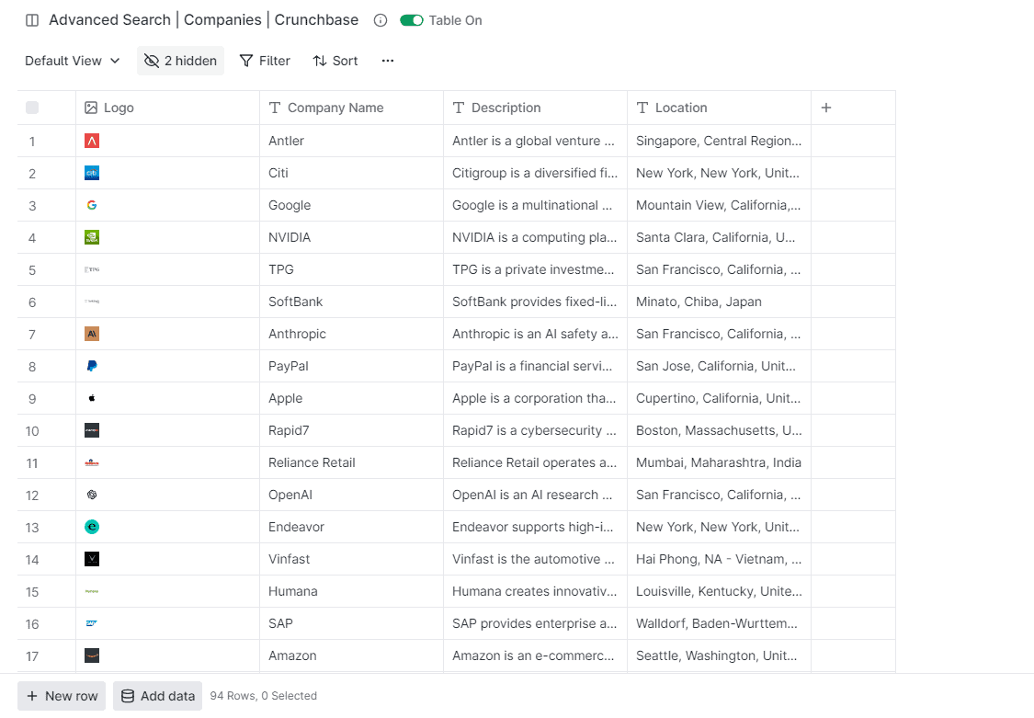Viewport: 1034px width, 718px height.
Task: Tick the select-all header checkbox
Action: click(31, 108)
